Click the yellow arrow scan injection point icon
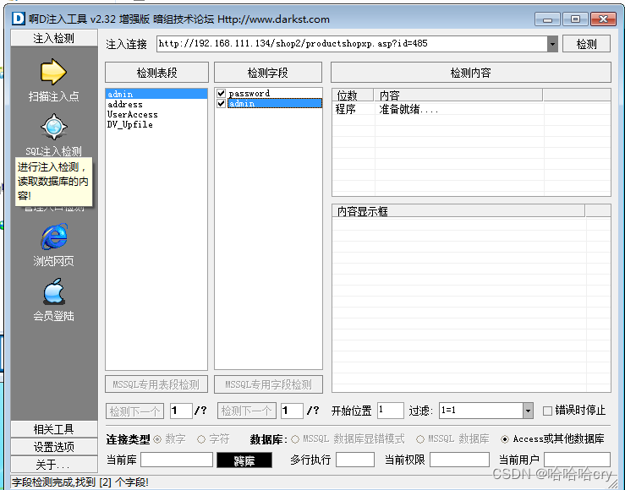 (x=53, y=72)
